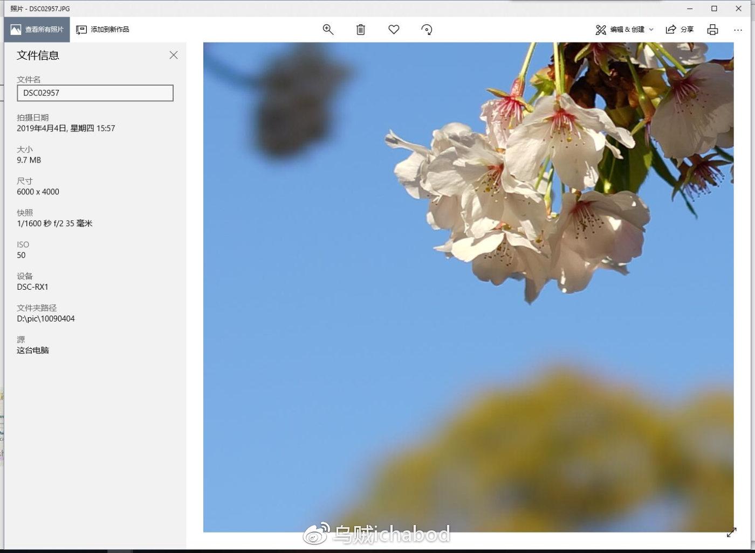
Task: Select the ISO value 50
Action: pos(21,255)
